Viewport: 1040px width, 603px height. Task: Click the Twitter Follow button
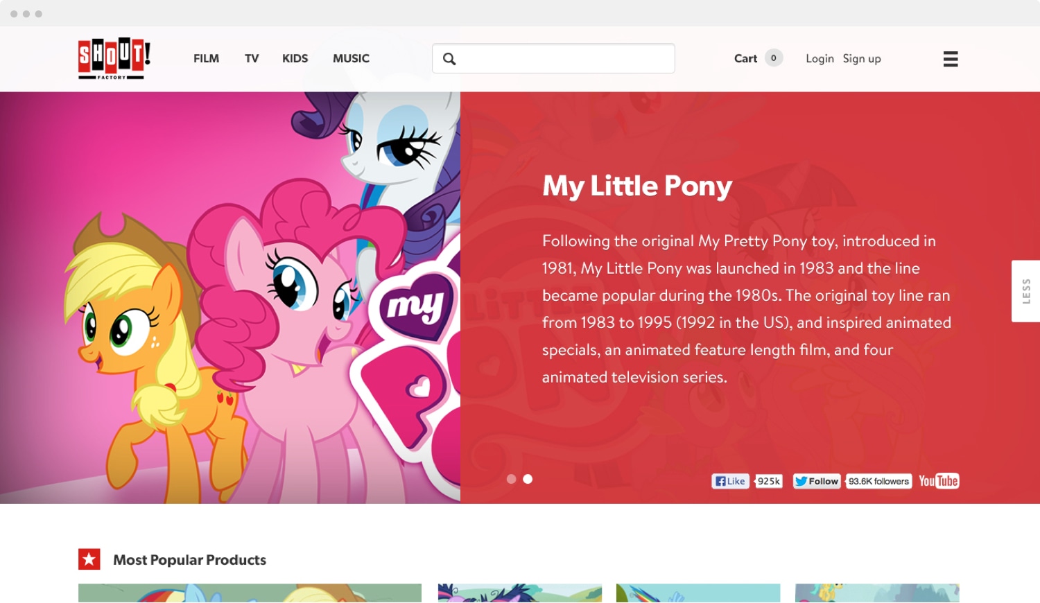click(x=817, y=481)
